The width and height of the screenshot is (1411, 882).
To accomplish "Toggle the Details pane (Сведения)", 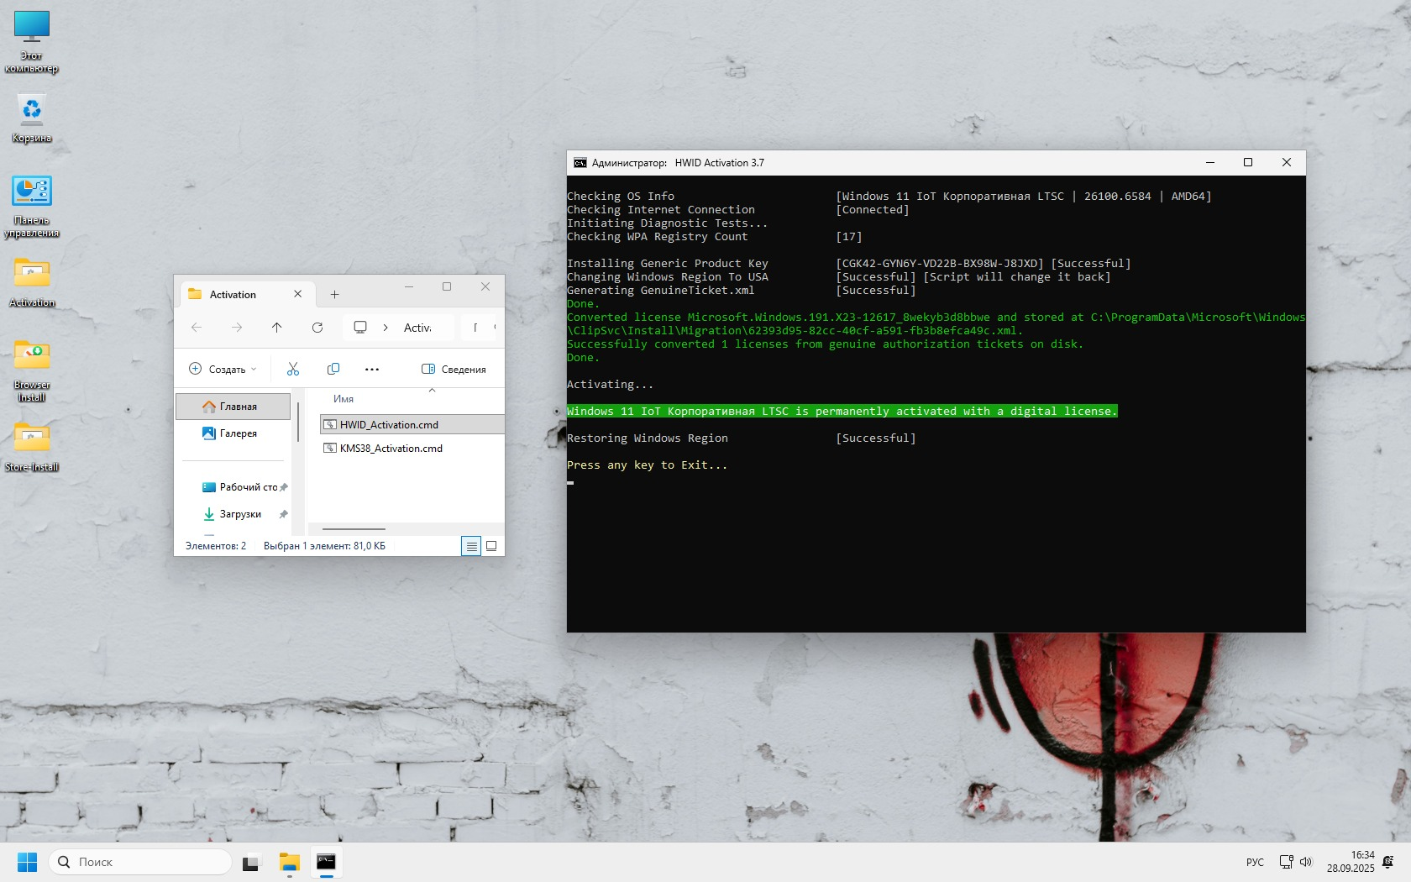I will pos(454,369).
